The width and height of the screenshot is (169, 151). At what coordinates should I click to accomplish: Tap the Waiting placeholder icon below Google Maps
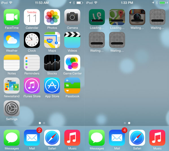(x=117, y=40)
